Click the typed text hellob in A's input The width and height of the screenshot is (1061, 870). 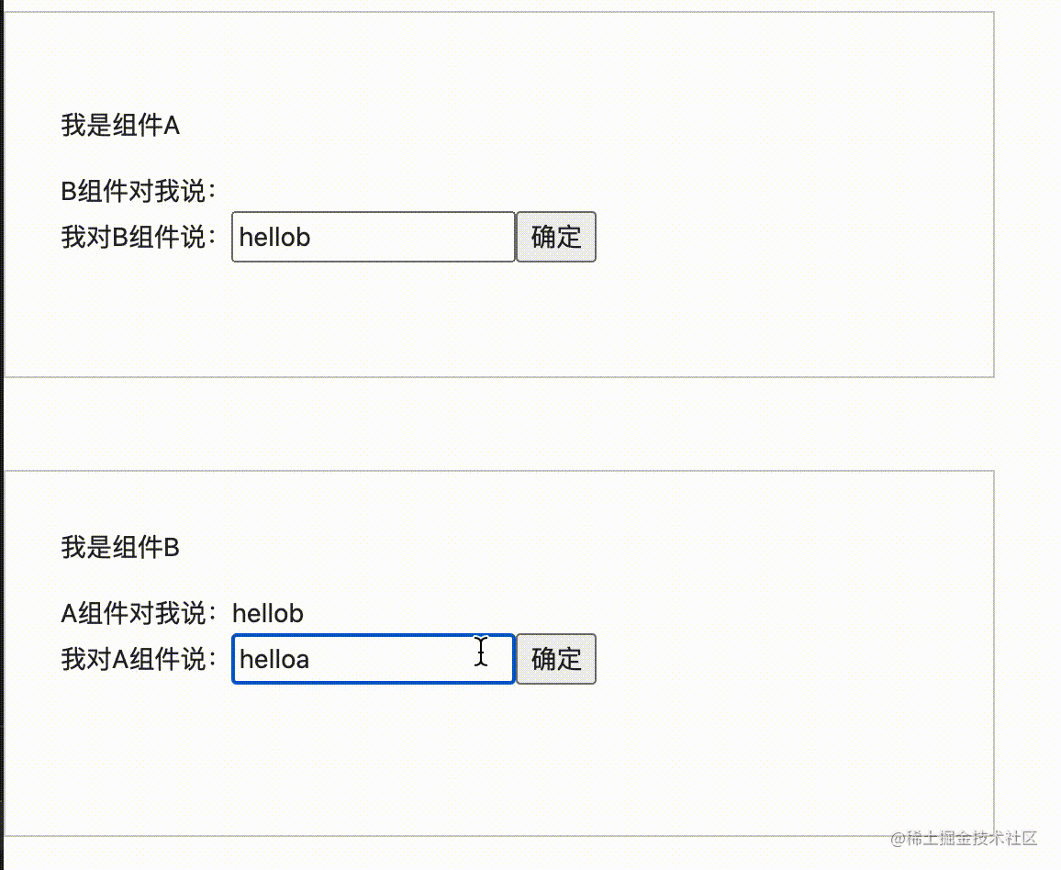pos(274,237)
